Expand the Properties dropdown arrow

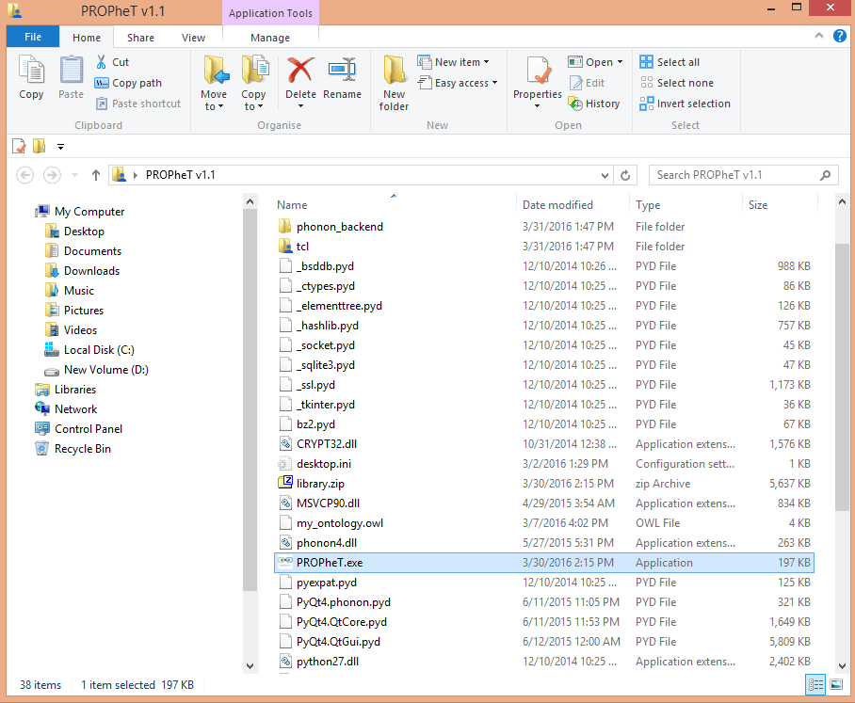[537, 106]
